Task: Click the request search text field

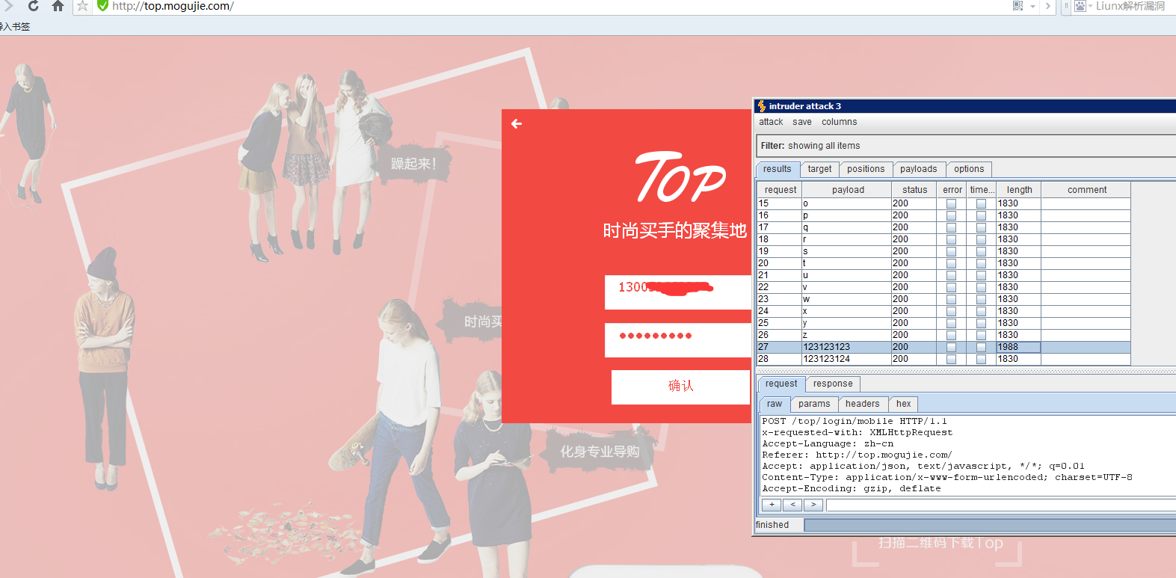Action: pos(1001,505)
